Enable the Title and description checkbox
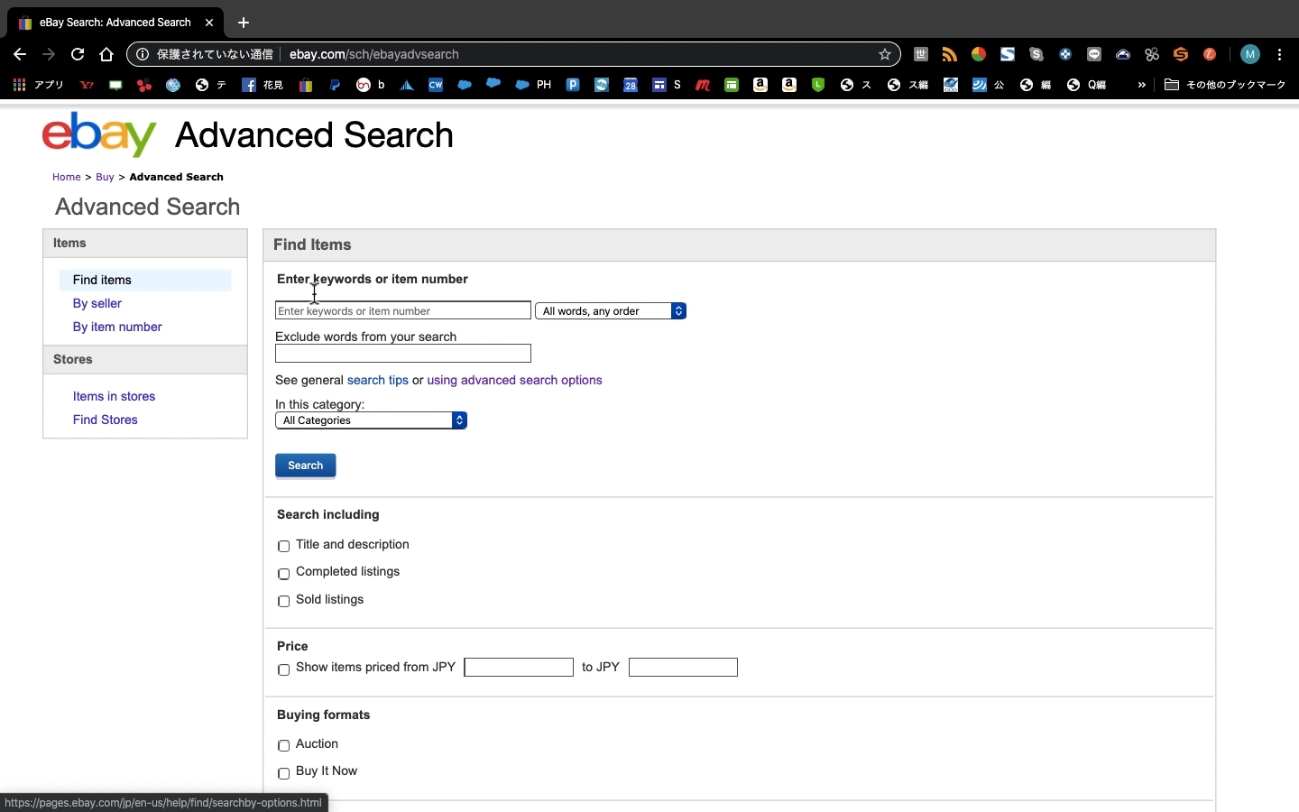Screen dimensions: 1299x812 (284, 546)
